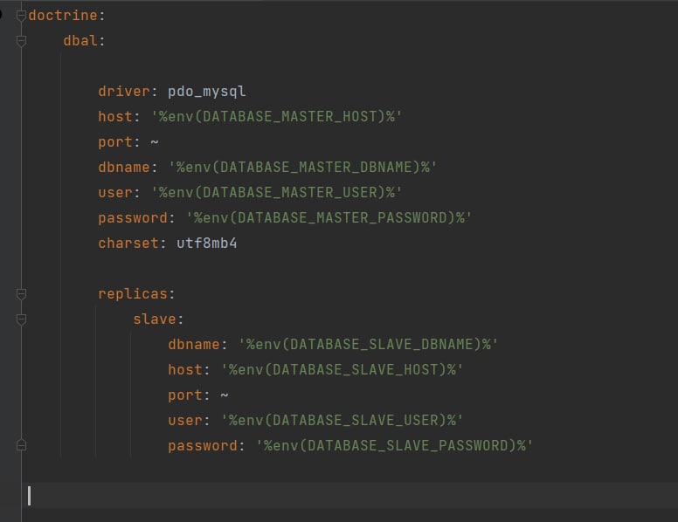The image size is (678, 522).
Task: Collapse the doctrine fold marker in gutter
Action: pyautogui.click(x=21, y=16)
